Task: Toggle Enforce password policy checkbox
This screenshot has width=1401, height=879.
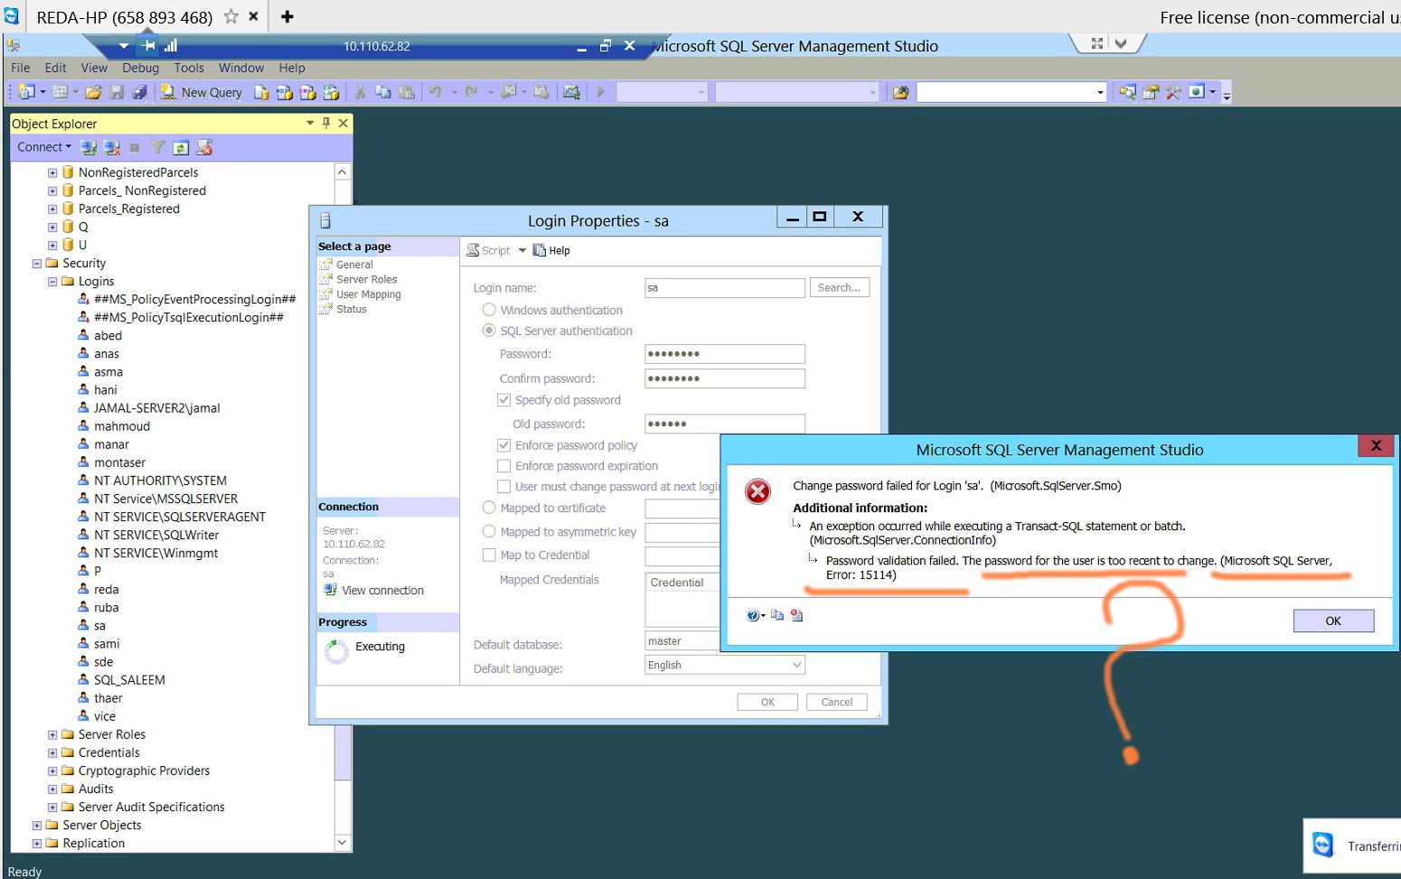Action: point(503,444)
